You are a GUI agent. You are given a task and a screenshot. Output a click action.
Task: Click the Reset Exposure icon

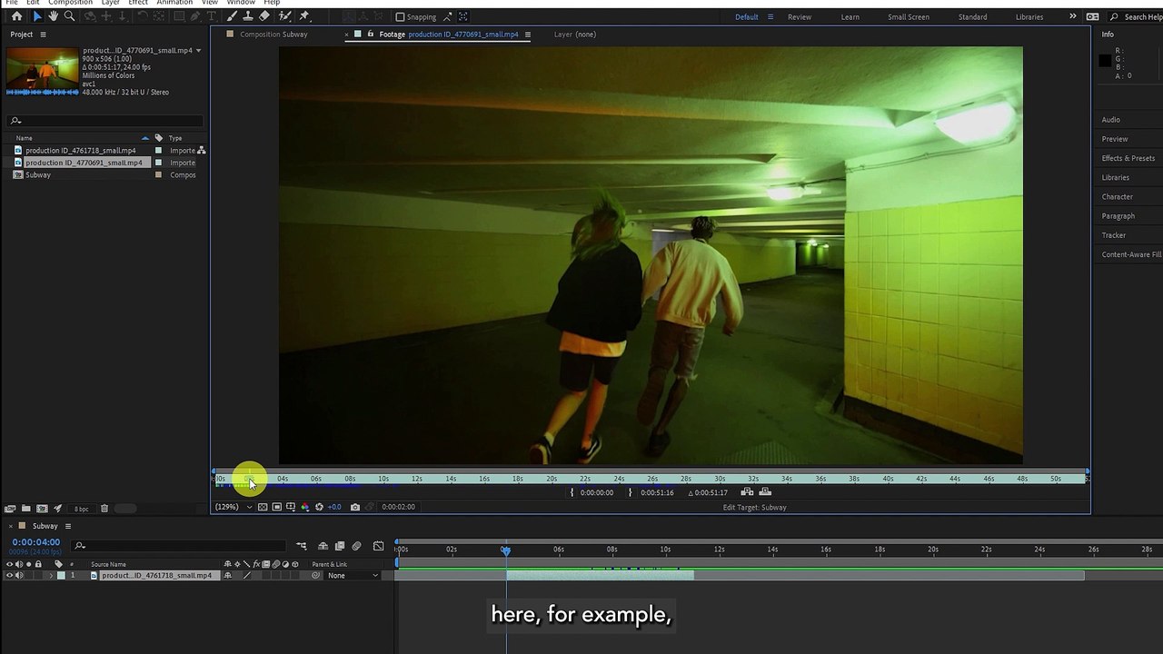click(319, 507)
